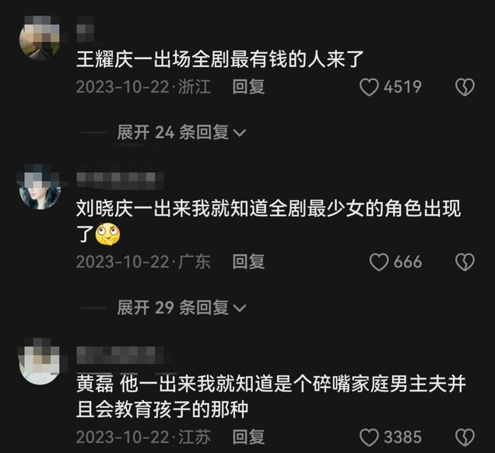The image size is (495, 453).
Task: Tap broken heart on 刘晓庆 comment
Action: pyautogui.click(x=465, y=262)
